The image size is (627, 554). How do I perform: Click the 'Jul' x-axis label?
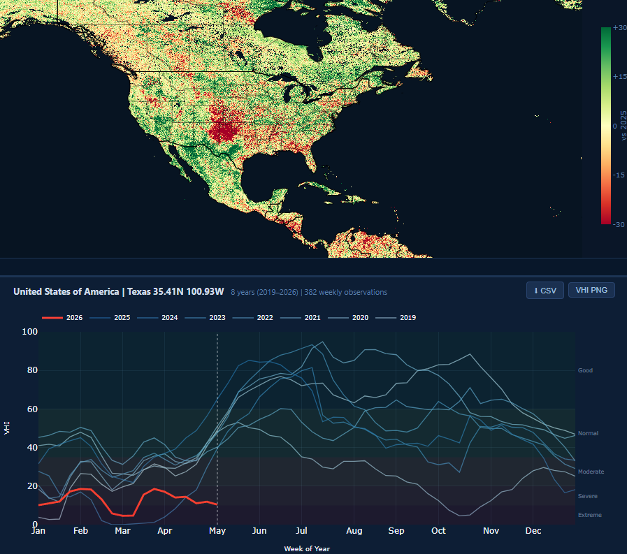pyautogui.click(x=301, y=531)
